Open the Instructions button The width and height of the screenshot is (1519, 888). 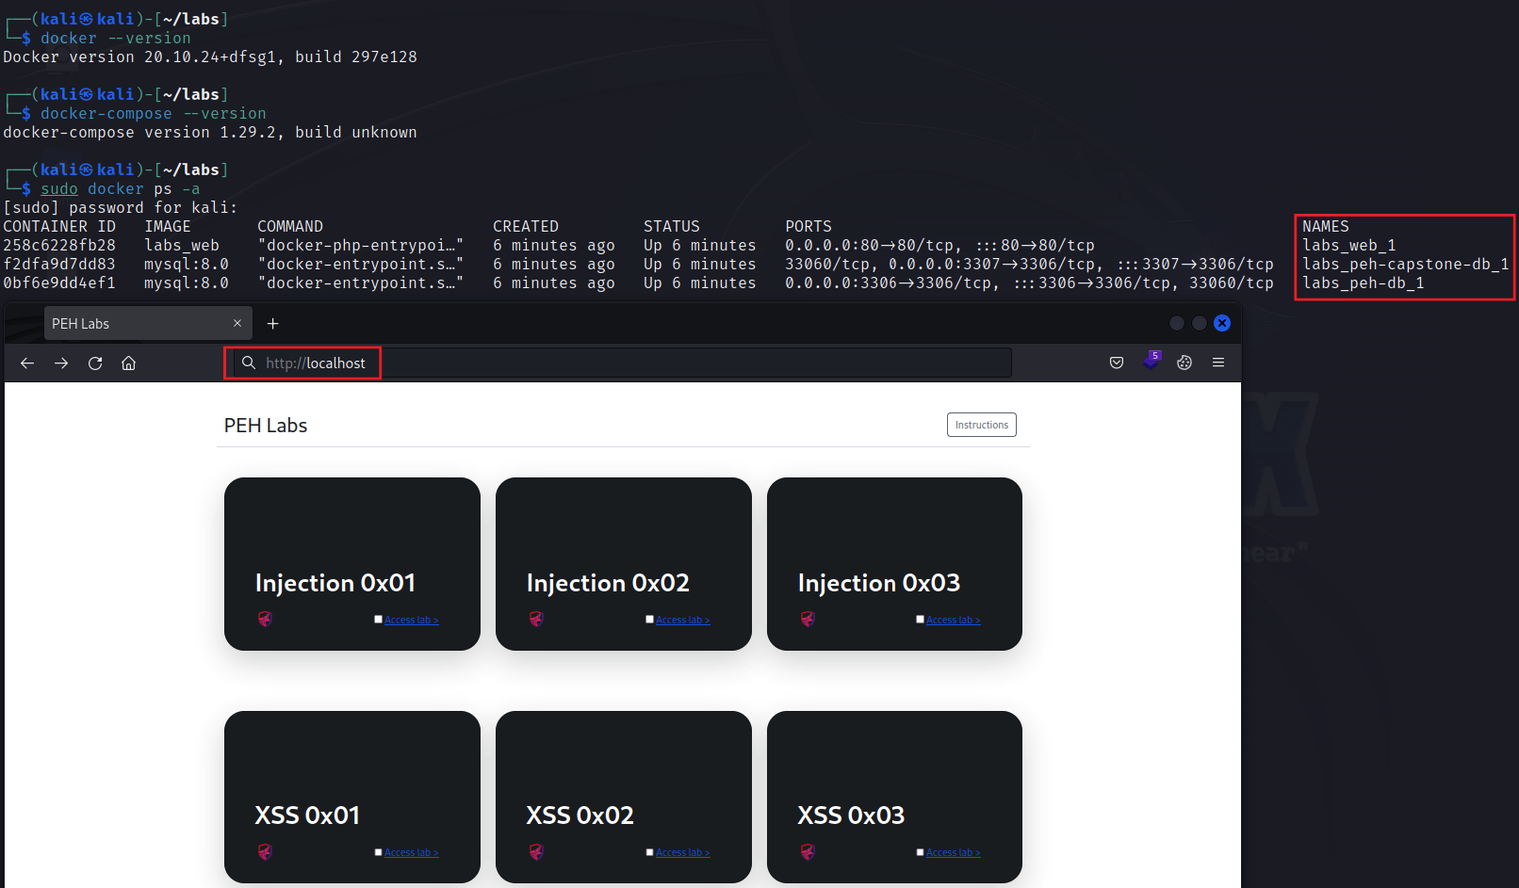(981, 424)
